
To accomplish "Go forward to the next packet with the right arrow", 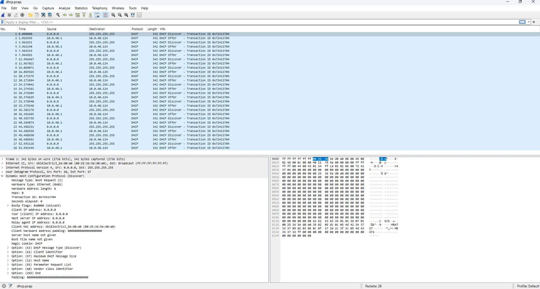I will coord(71,15).
